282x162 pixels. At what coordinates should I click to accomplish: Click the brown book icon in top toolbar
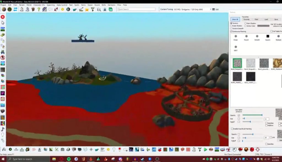33,9
